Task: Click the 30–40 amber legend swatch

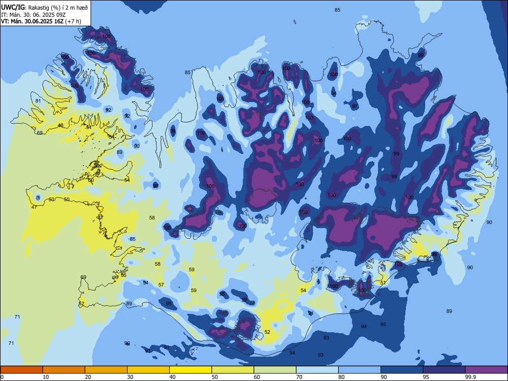Action: click(148, 370)
